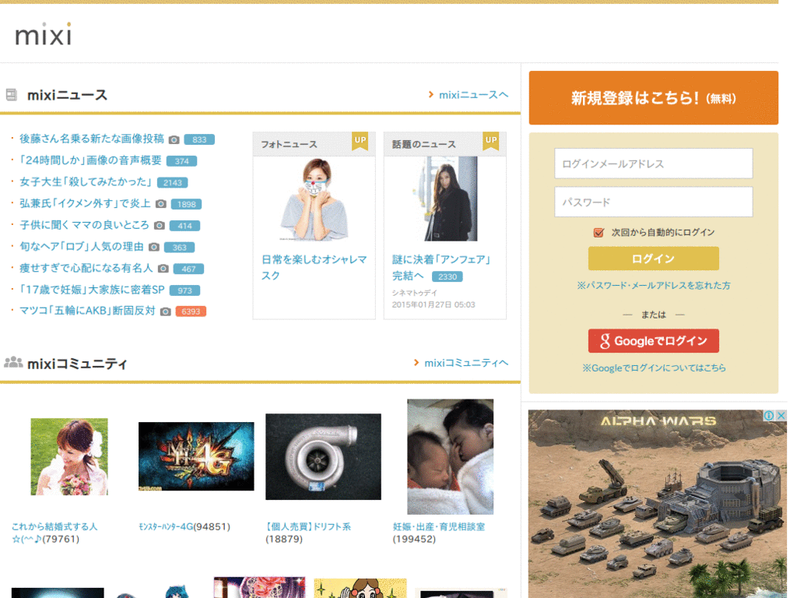Image resolution: width=797 pixels, height=598 pixels.
Task: Click the 話題のニュース woman in black photo
Action: 451,199
